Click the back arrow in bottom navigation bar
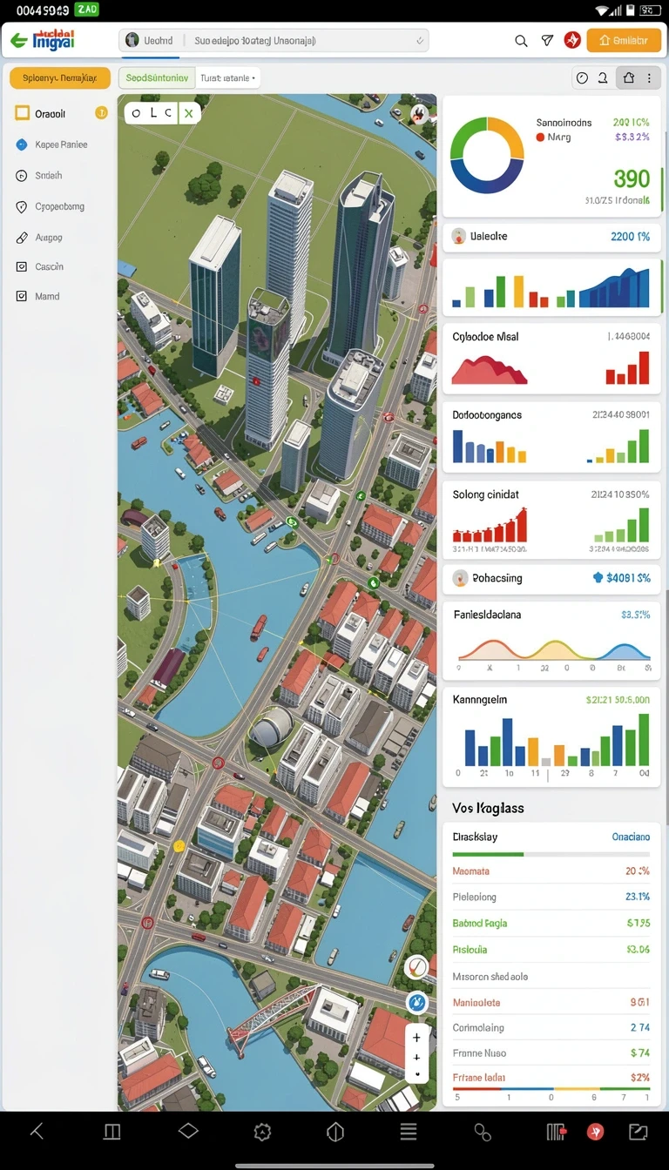The image size is (669, 1170). click(x=37, y=1132)
